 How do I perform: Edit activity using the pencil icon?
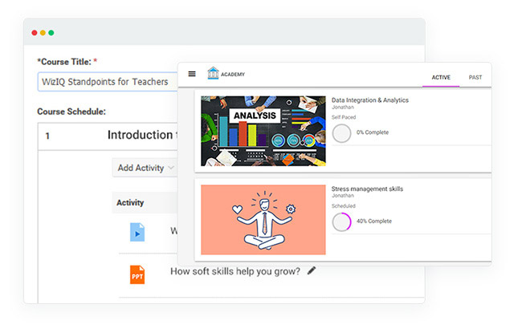point(312,270)
